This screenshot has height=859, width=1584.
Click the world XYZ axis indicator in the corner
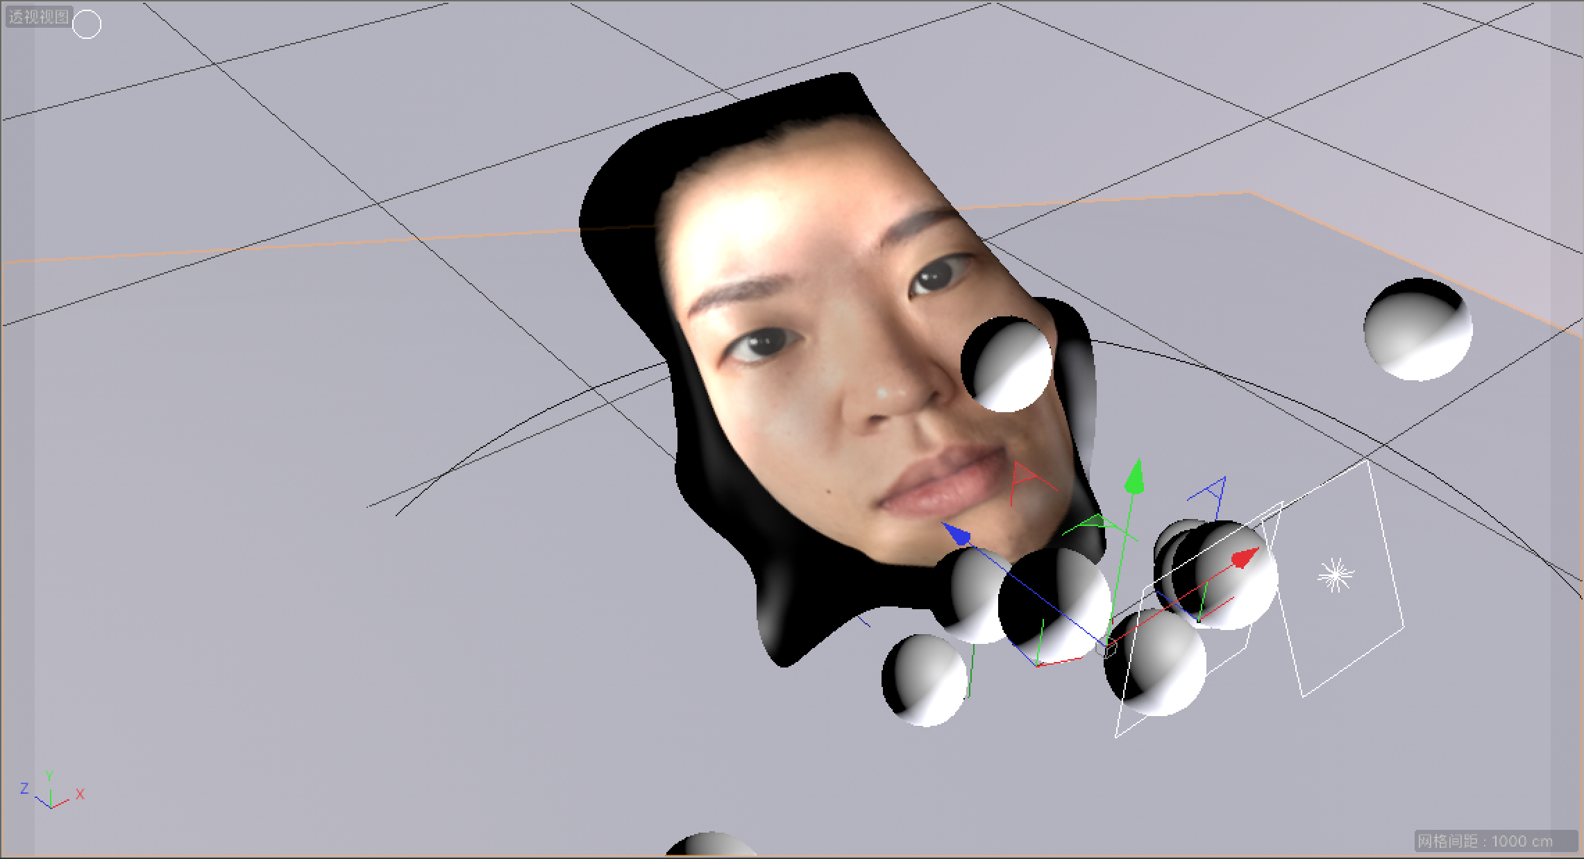click(52, 791)
